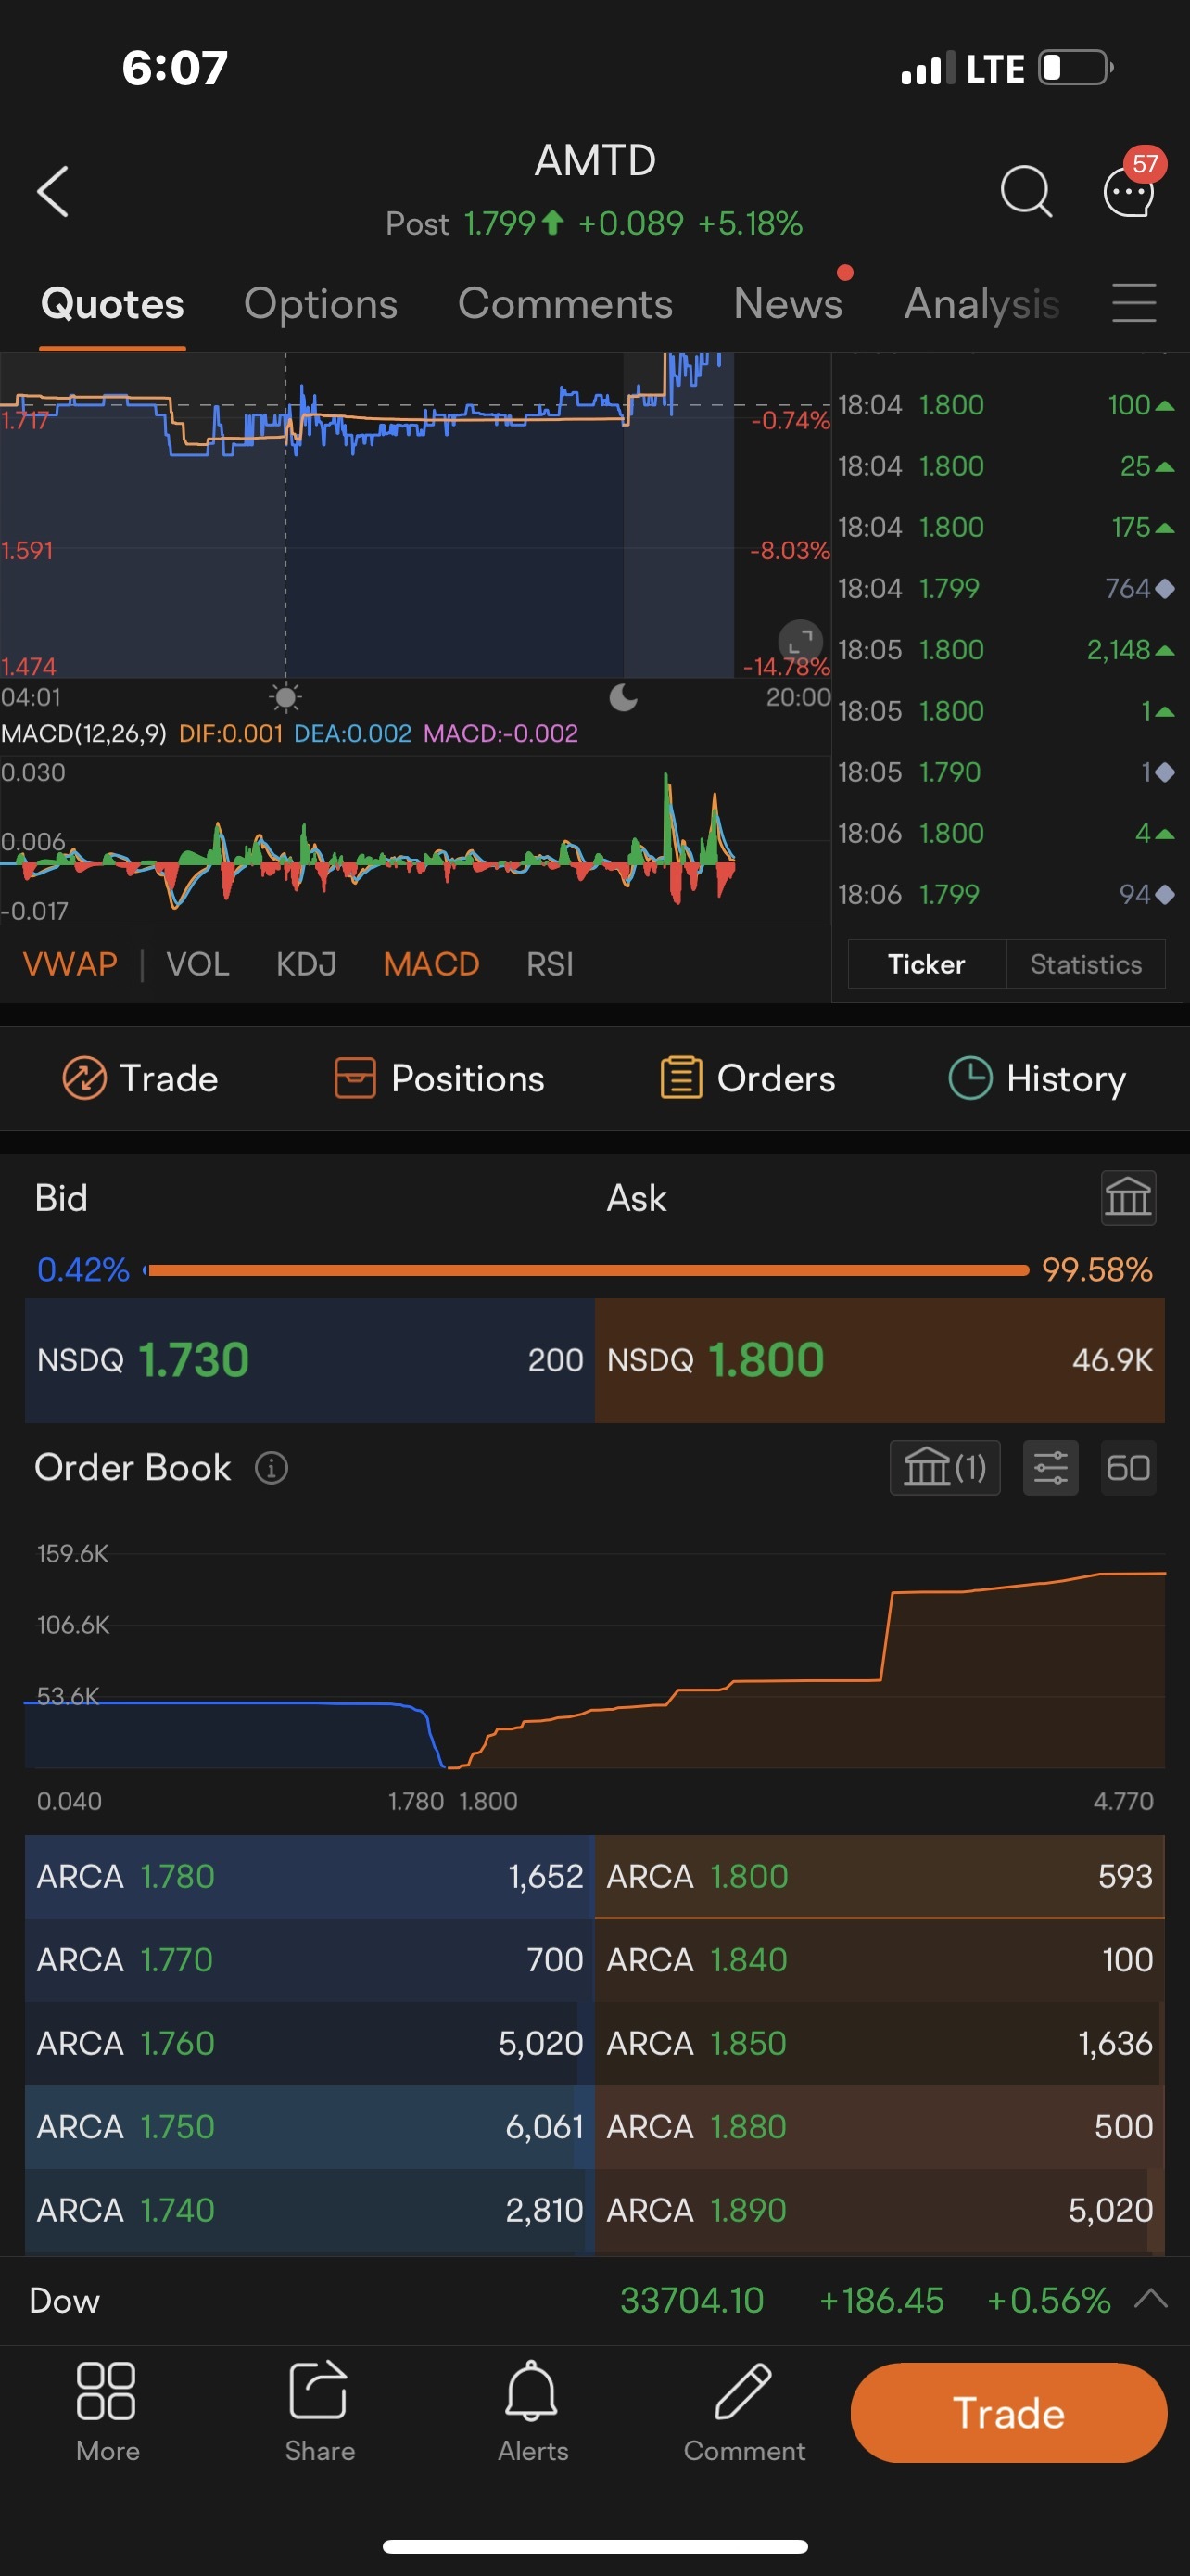Select ARCA 1.770 bid row
1190x2576 pixels.
coord(310,1960)
